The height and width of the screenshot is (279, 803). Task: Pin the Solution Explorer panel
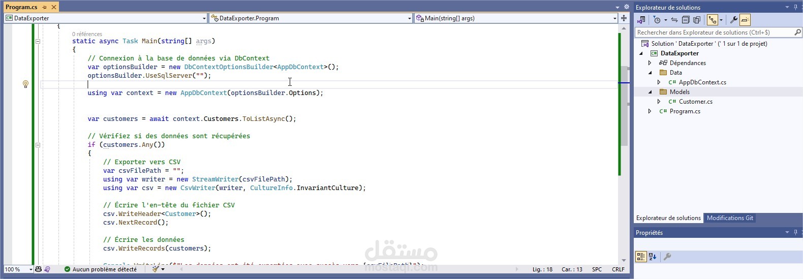pos(795,7)
